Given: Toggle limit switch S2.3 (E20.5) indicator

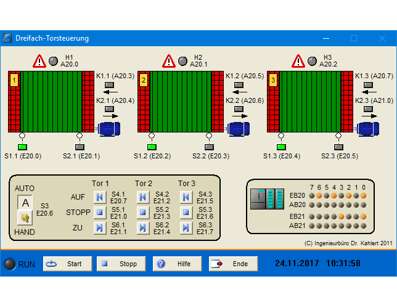Looking at the screenshot, I should tap(338, 147).
